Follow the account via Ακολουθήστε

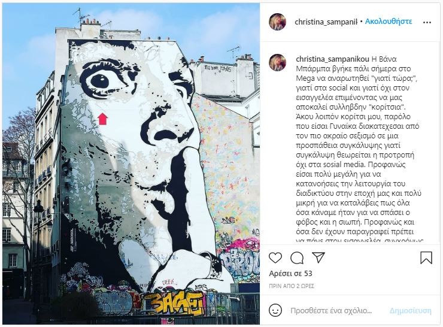pos(389,22)
